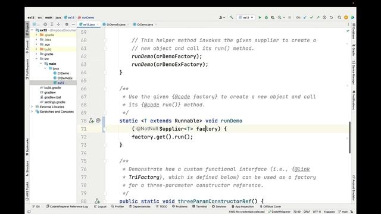381x214 pixels.
Task: Expand the .idea folder
Action: [x=36, y=40]
